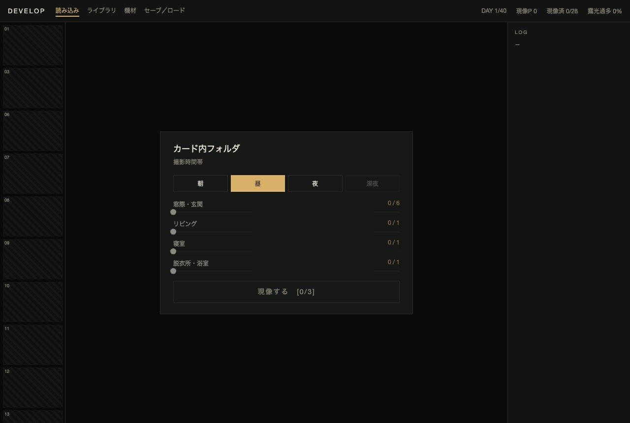Click the カード内フォルダ dialog title
The height and width of the screenshot is (423, 630).
206,149
